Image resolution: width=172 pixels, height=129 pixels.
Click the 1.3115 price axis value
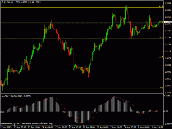168,51
